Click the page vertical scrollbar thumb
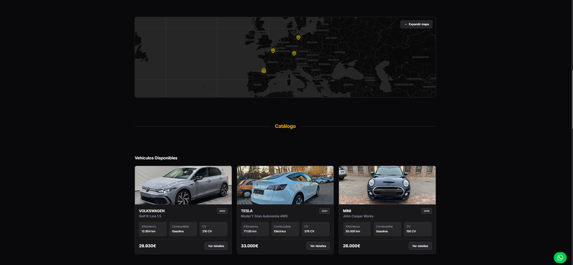The width and height of the screenshot is (573, 265). [572, 100]
